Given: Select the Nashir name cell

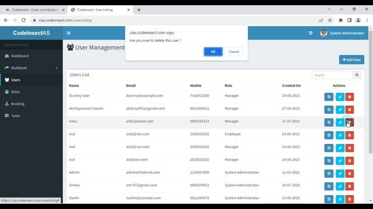Looking at the screenshot, I should coord(74,198).
